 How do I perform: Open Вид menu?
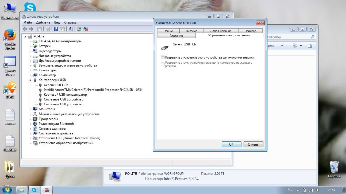tap(57, 23)
